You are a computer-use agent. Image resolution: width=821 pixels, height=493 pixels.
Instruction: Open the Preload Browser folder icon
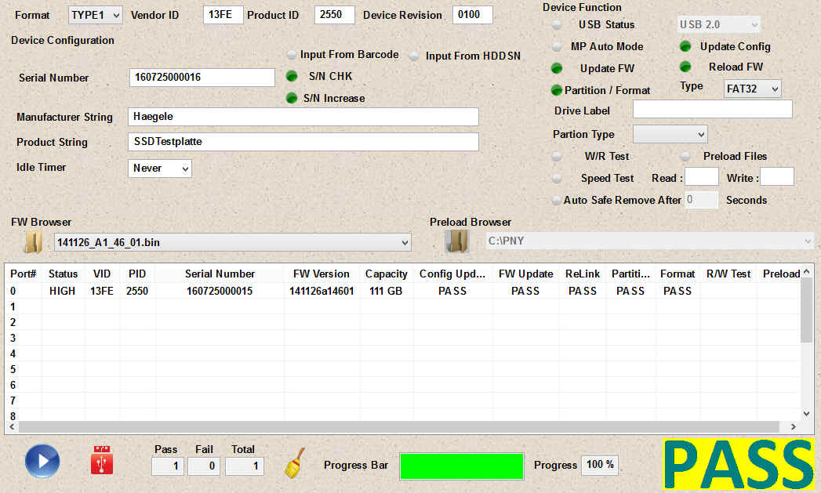click(456, 241)
